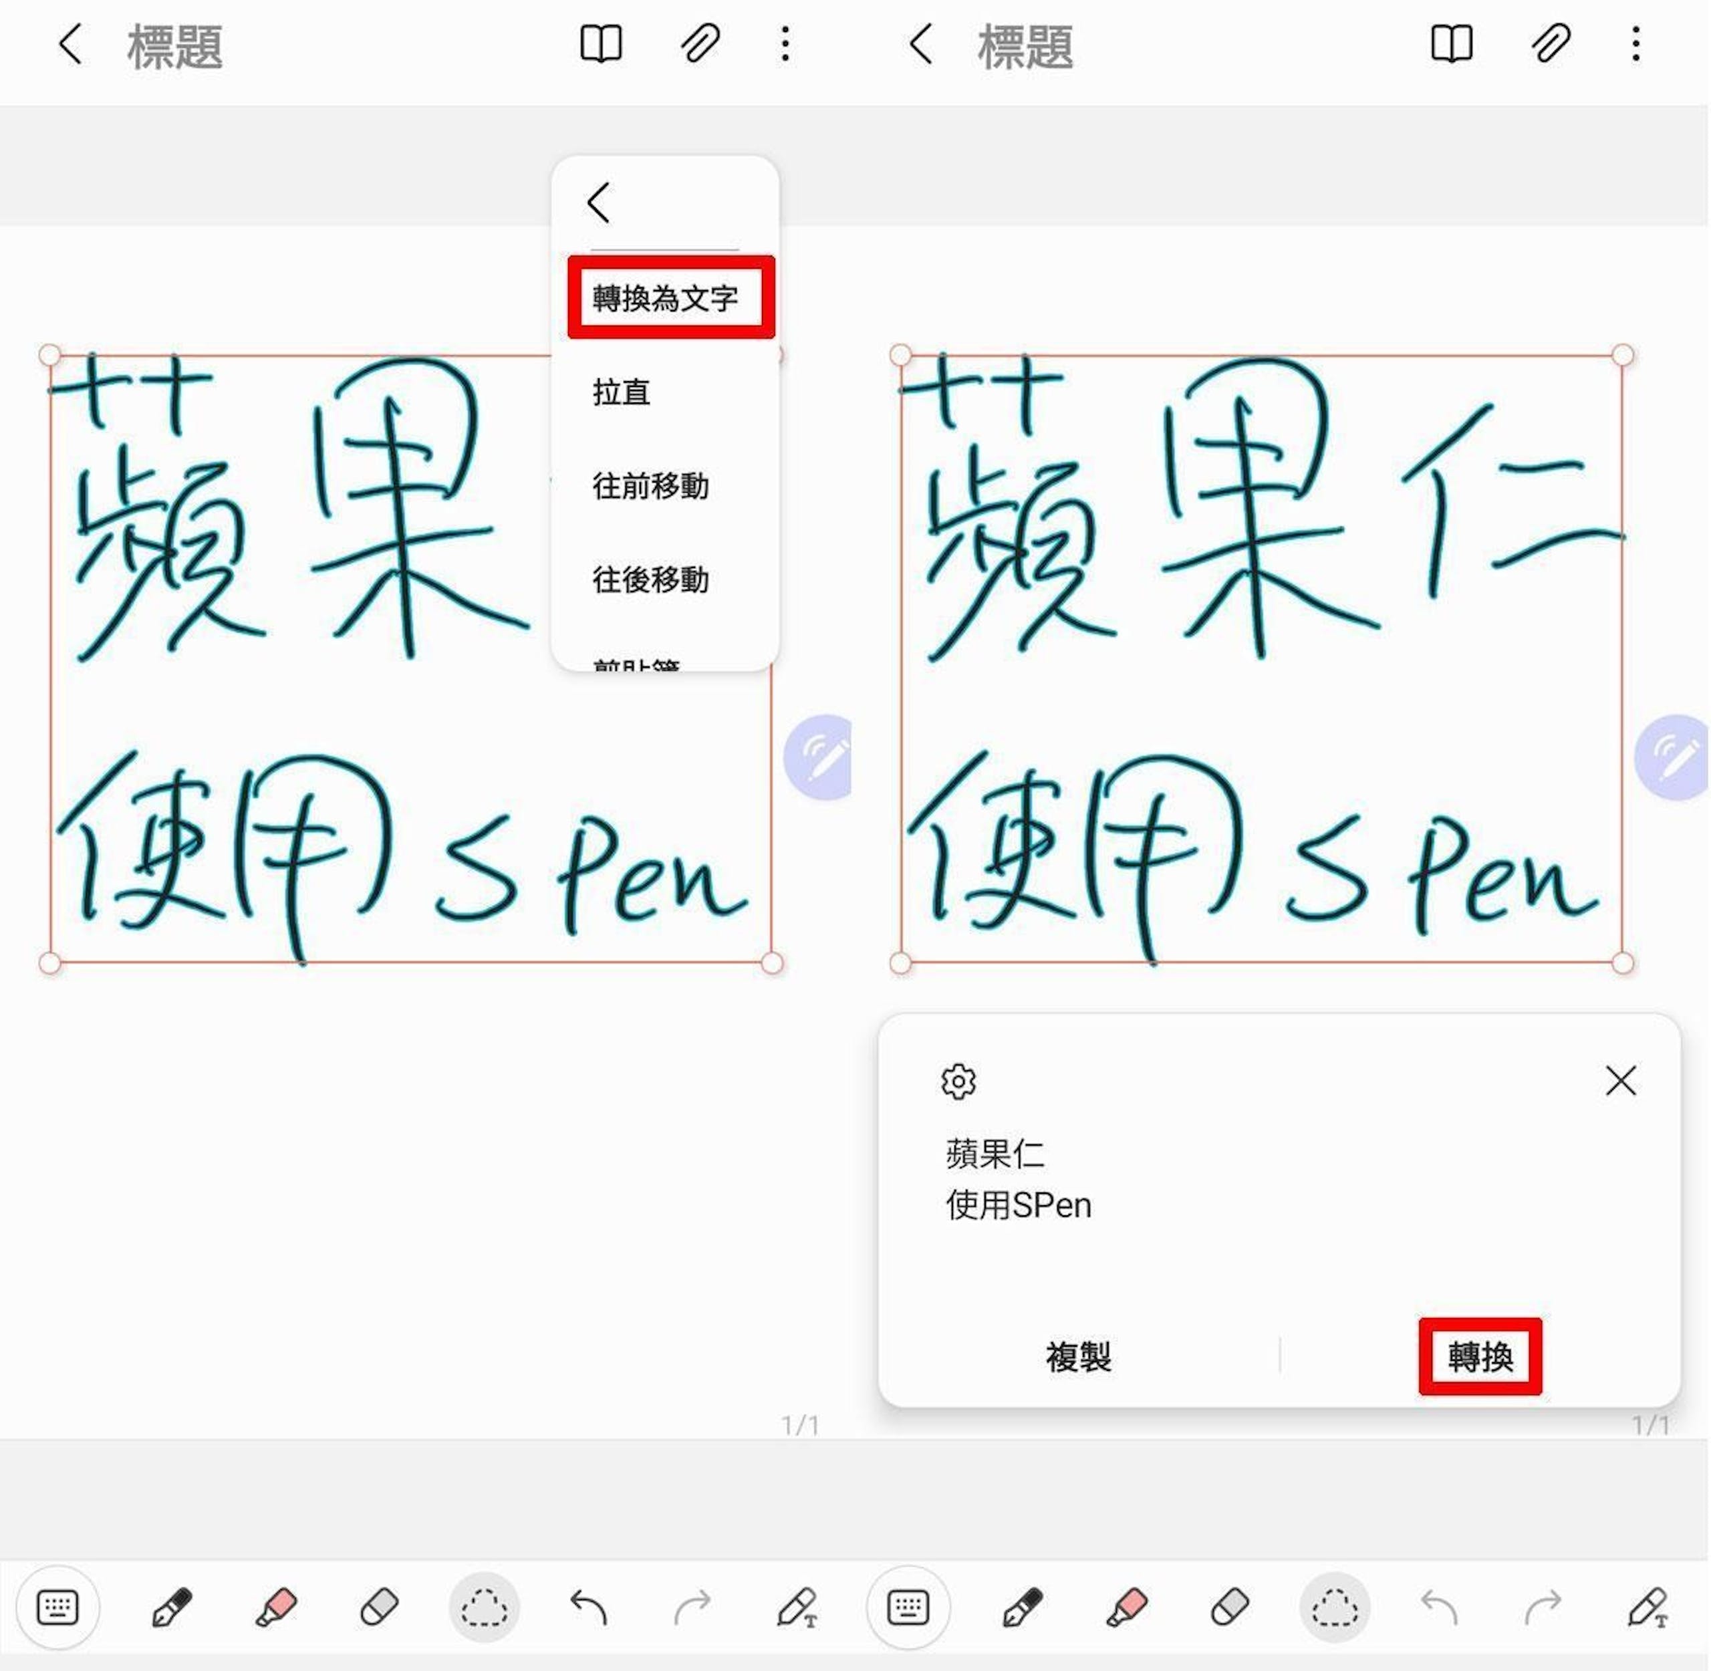Tap handwritten 仁 character on right screen

1514,500
